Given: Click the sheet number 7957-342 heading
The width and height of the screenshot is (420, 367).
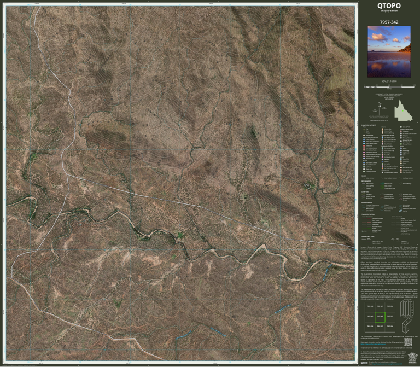Looking at the screenshot, I should click(x=389, y=22).
